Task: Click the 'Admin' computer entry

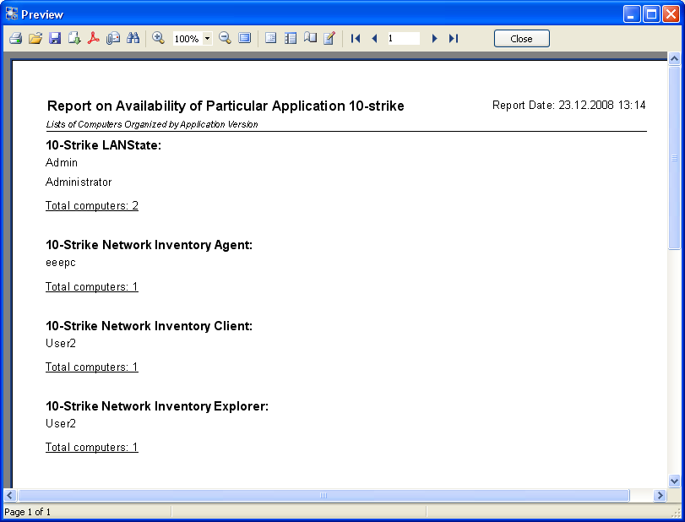Action: tap(62, 162)
